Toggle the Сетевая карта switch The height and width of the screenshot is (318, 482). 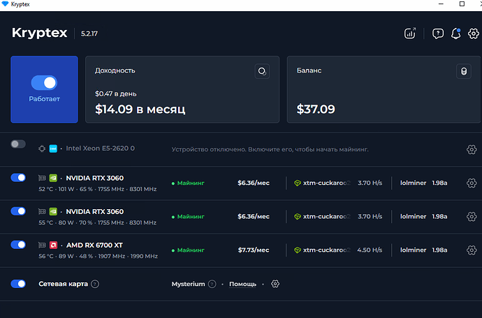point(18,284)
